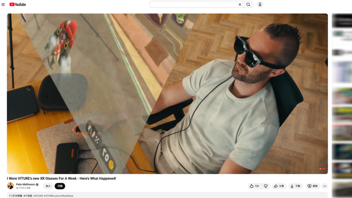Click the YouTube home logo
The width and height of the screenshot is (352, 198).
pos(18,5)
